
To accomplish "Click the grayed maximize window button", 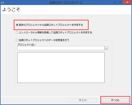I will 120,2.
